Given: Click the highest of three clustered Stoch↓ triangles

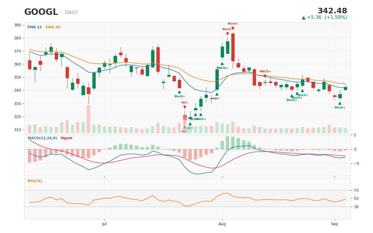Looking at the screenshot, I should [x=302, y=91].
